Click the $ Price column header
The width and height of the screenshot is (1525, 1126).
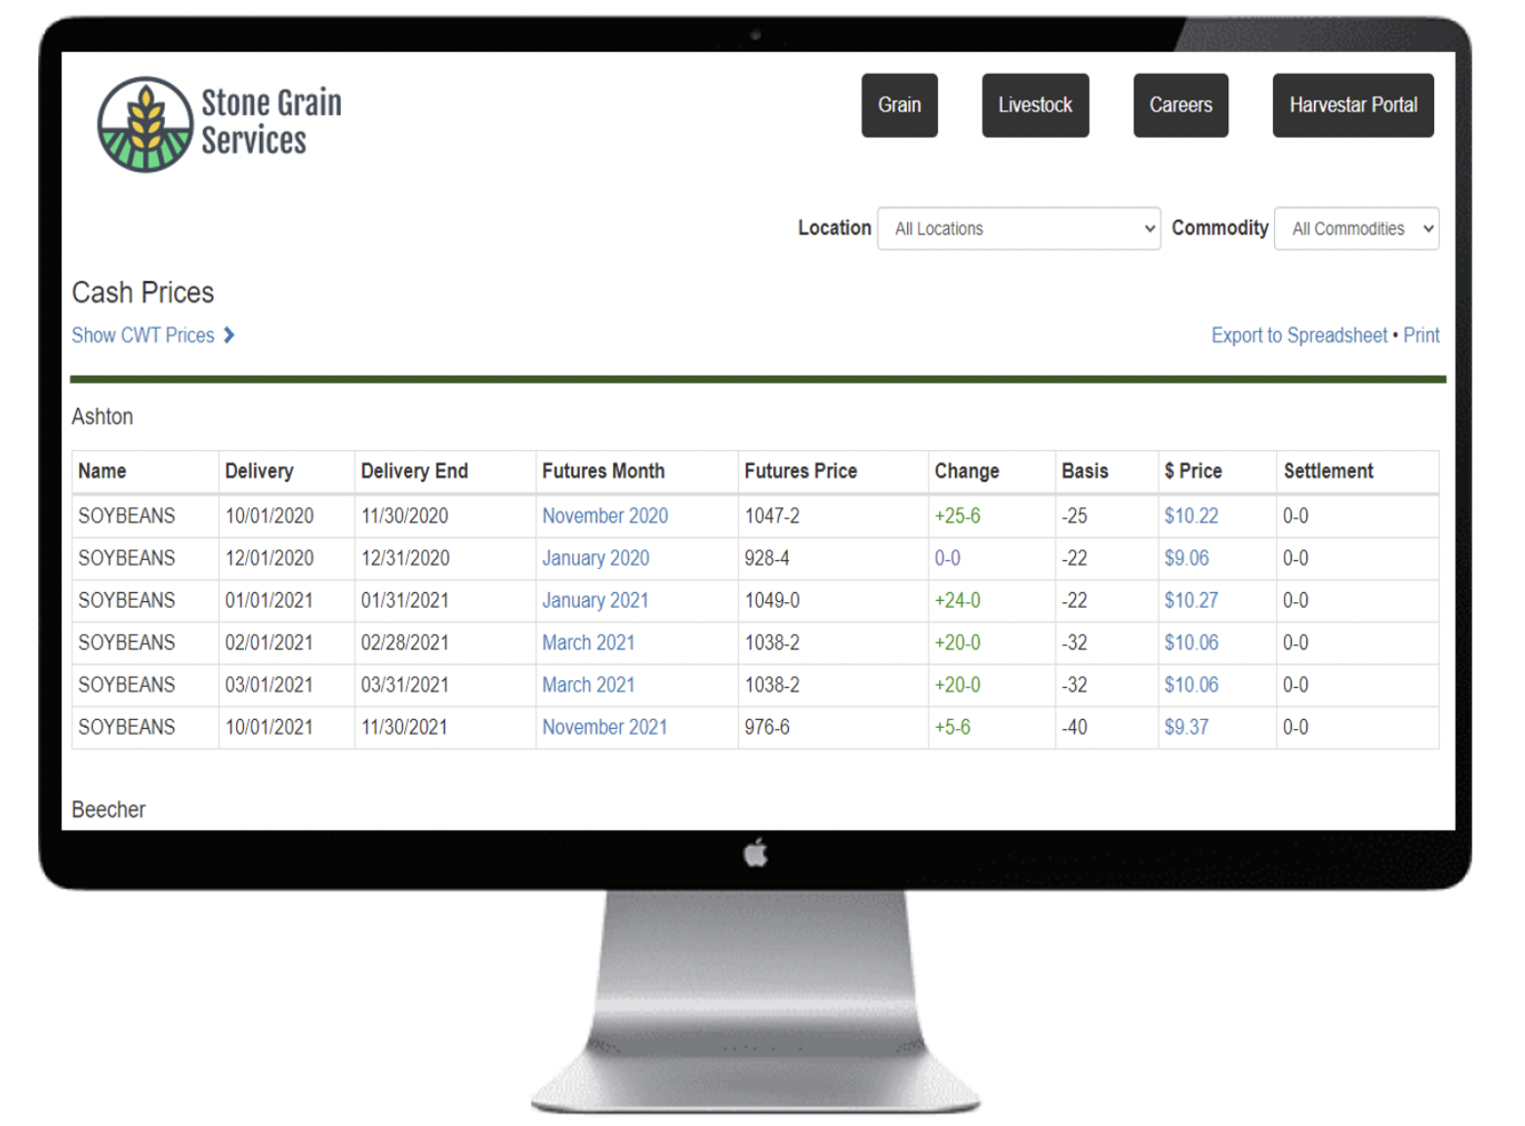(x=1193, y=471)
